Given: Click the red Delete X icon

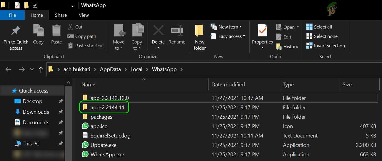Looking at the screenshot, I should 158,30.
